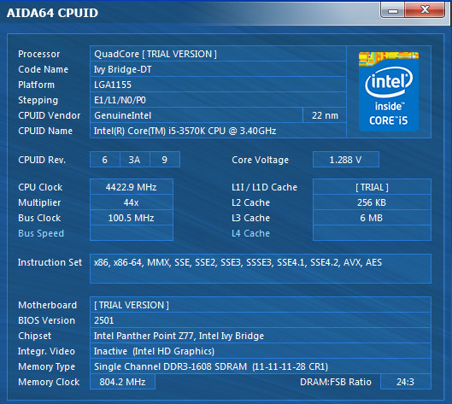The image size is (452, 404).
Task: Select the 4422.9 MHz CPU clock value
Action: click(x=132, y=187)
